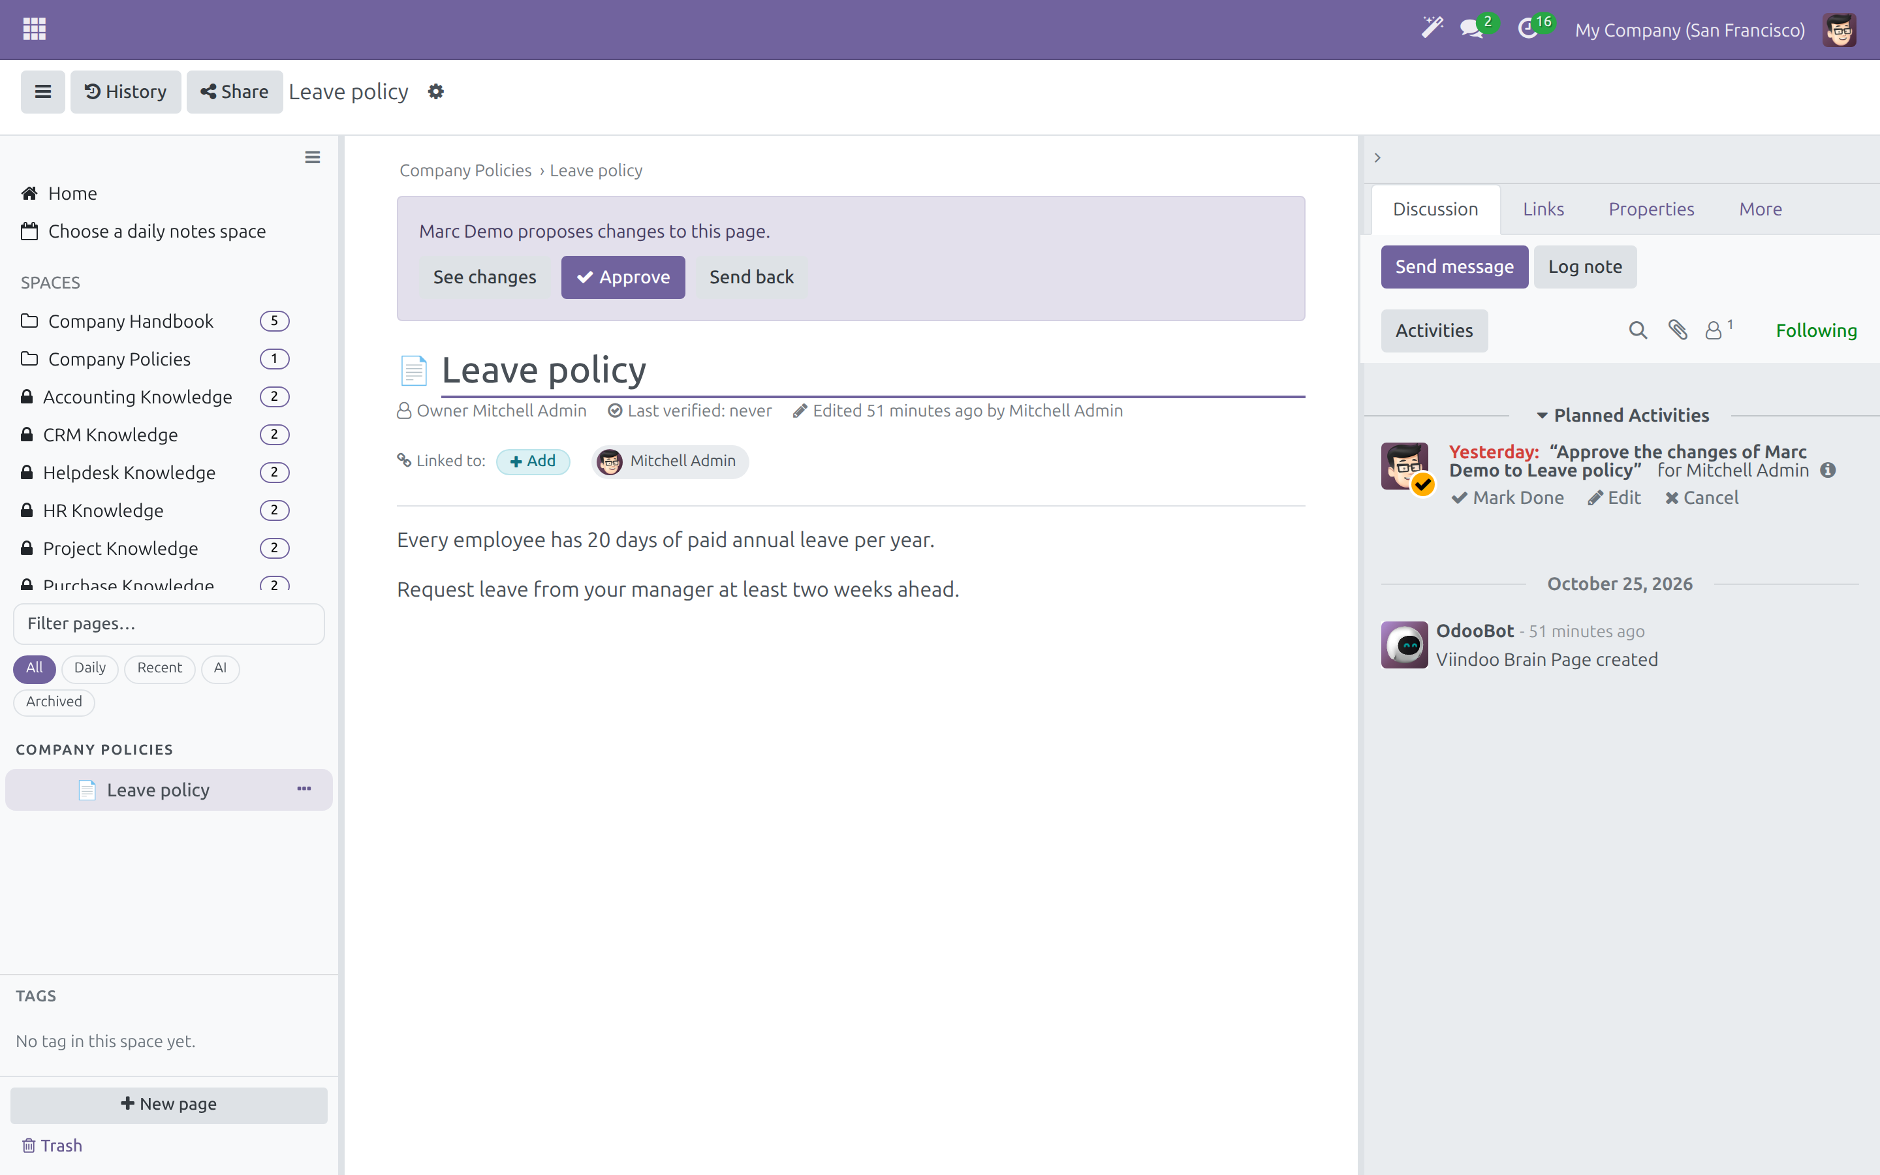Click Send back button
Screen dimensions: 1880x1175
(751, 277)
